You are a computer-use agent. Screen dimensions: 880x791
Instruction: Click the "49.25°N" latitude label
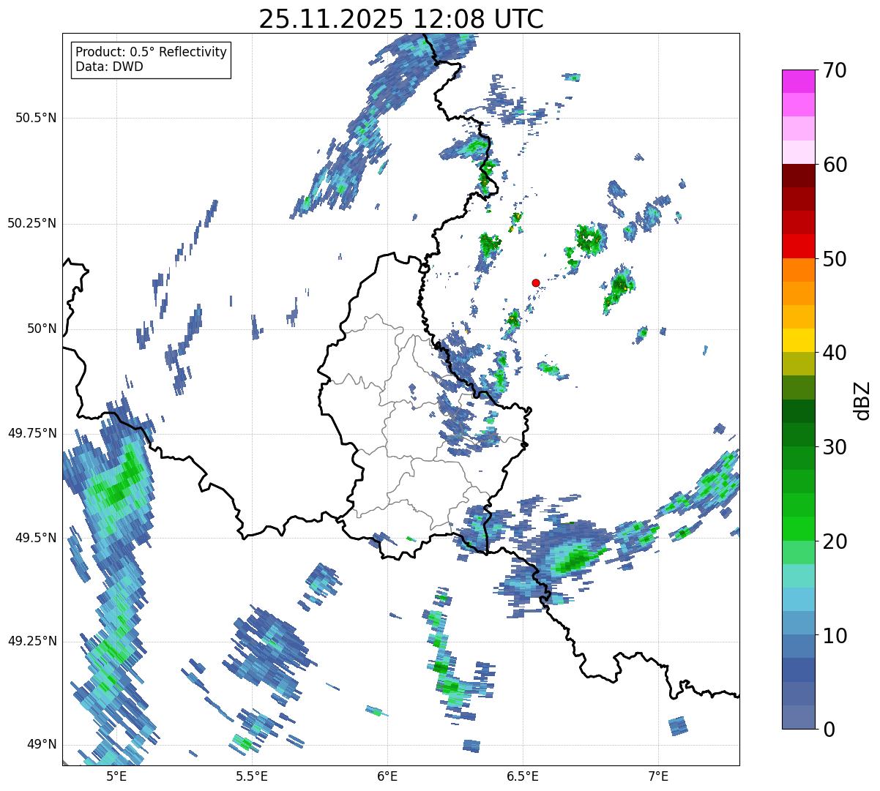[x=31, y=641]
